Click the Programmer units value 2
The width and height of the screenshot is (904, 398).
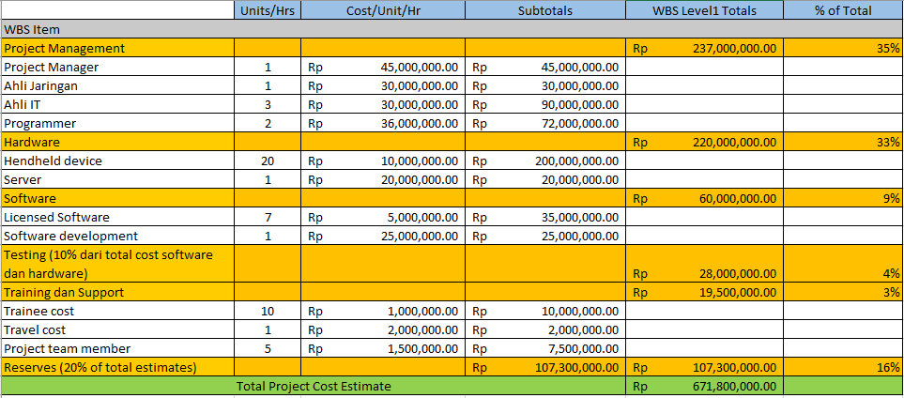268,123
